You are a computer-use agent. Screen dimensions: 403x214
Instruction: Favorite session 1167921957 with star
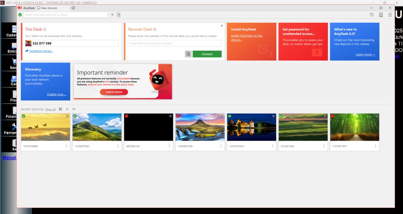[377, 116]
